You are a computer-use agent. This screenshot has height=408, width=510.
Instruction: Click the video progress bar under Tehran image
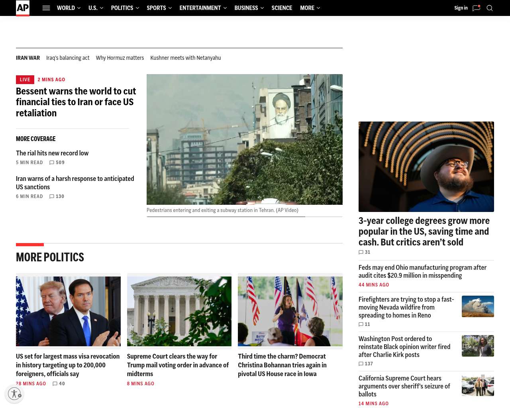[x=245, y=217]
